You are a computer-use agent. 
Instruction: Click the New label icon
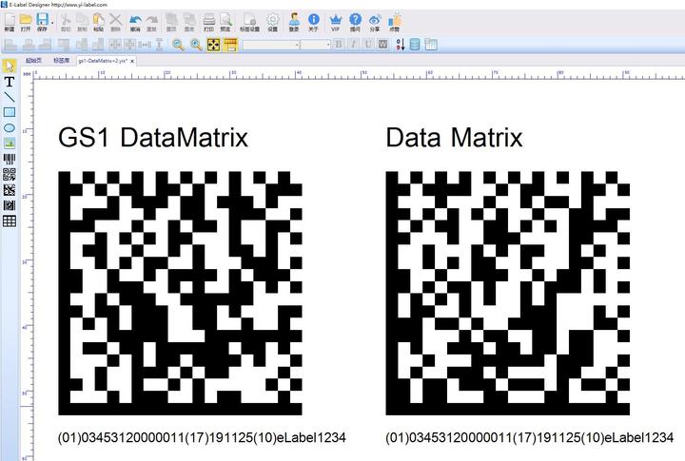(10, 22)
